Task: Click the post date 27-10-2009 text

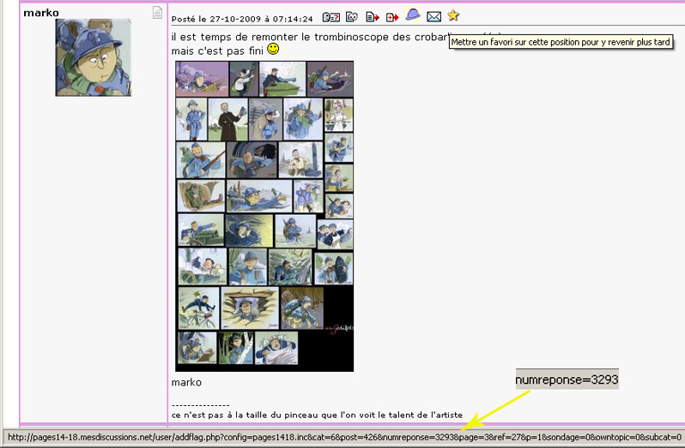Action: pos(235,19)
